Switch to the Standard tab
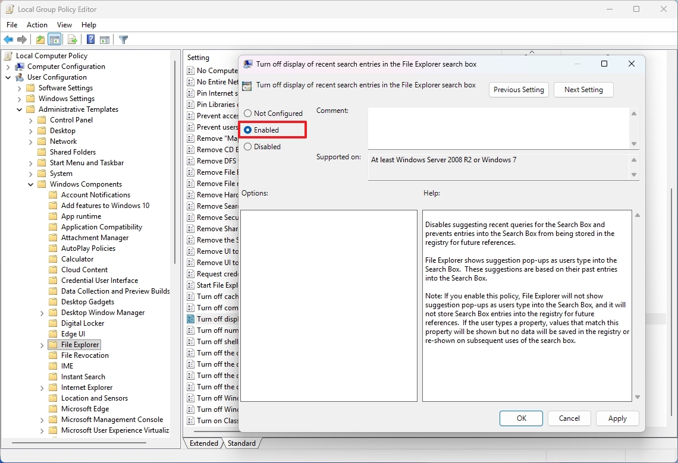This screenshot has width=678, height=463. (x=241, y=443)
